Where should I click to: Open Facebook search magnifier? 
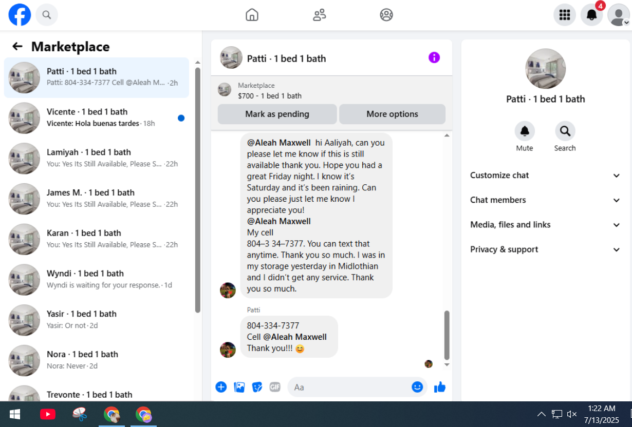(x=47, y=15)
